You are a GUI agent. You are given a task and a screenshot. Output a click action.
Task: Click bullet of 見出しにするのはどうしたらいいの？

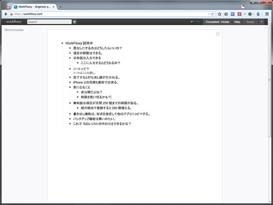coord(70,48)
